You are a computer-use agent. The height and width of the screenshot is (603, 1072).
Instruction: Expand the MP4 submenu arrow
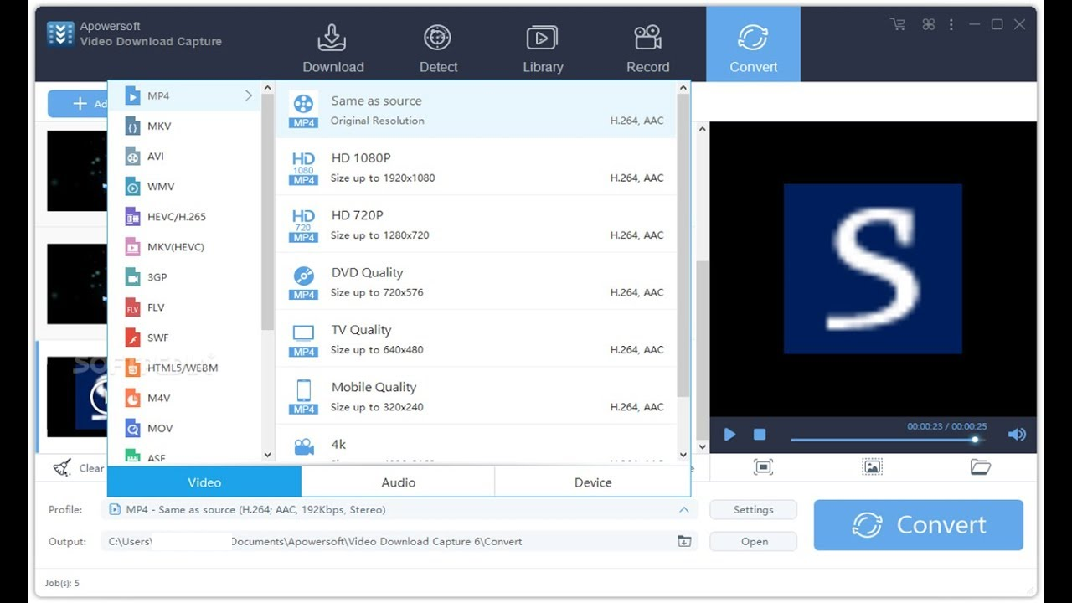click(249, 95)
